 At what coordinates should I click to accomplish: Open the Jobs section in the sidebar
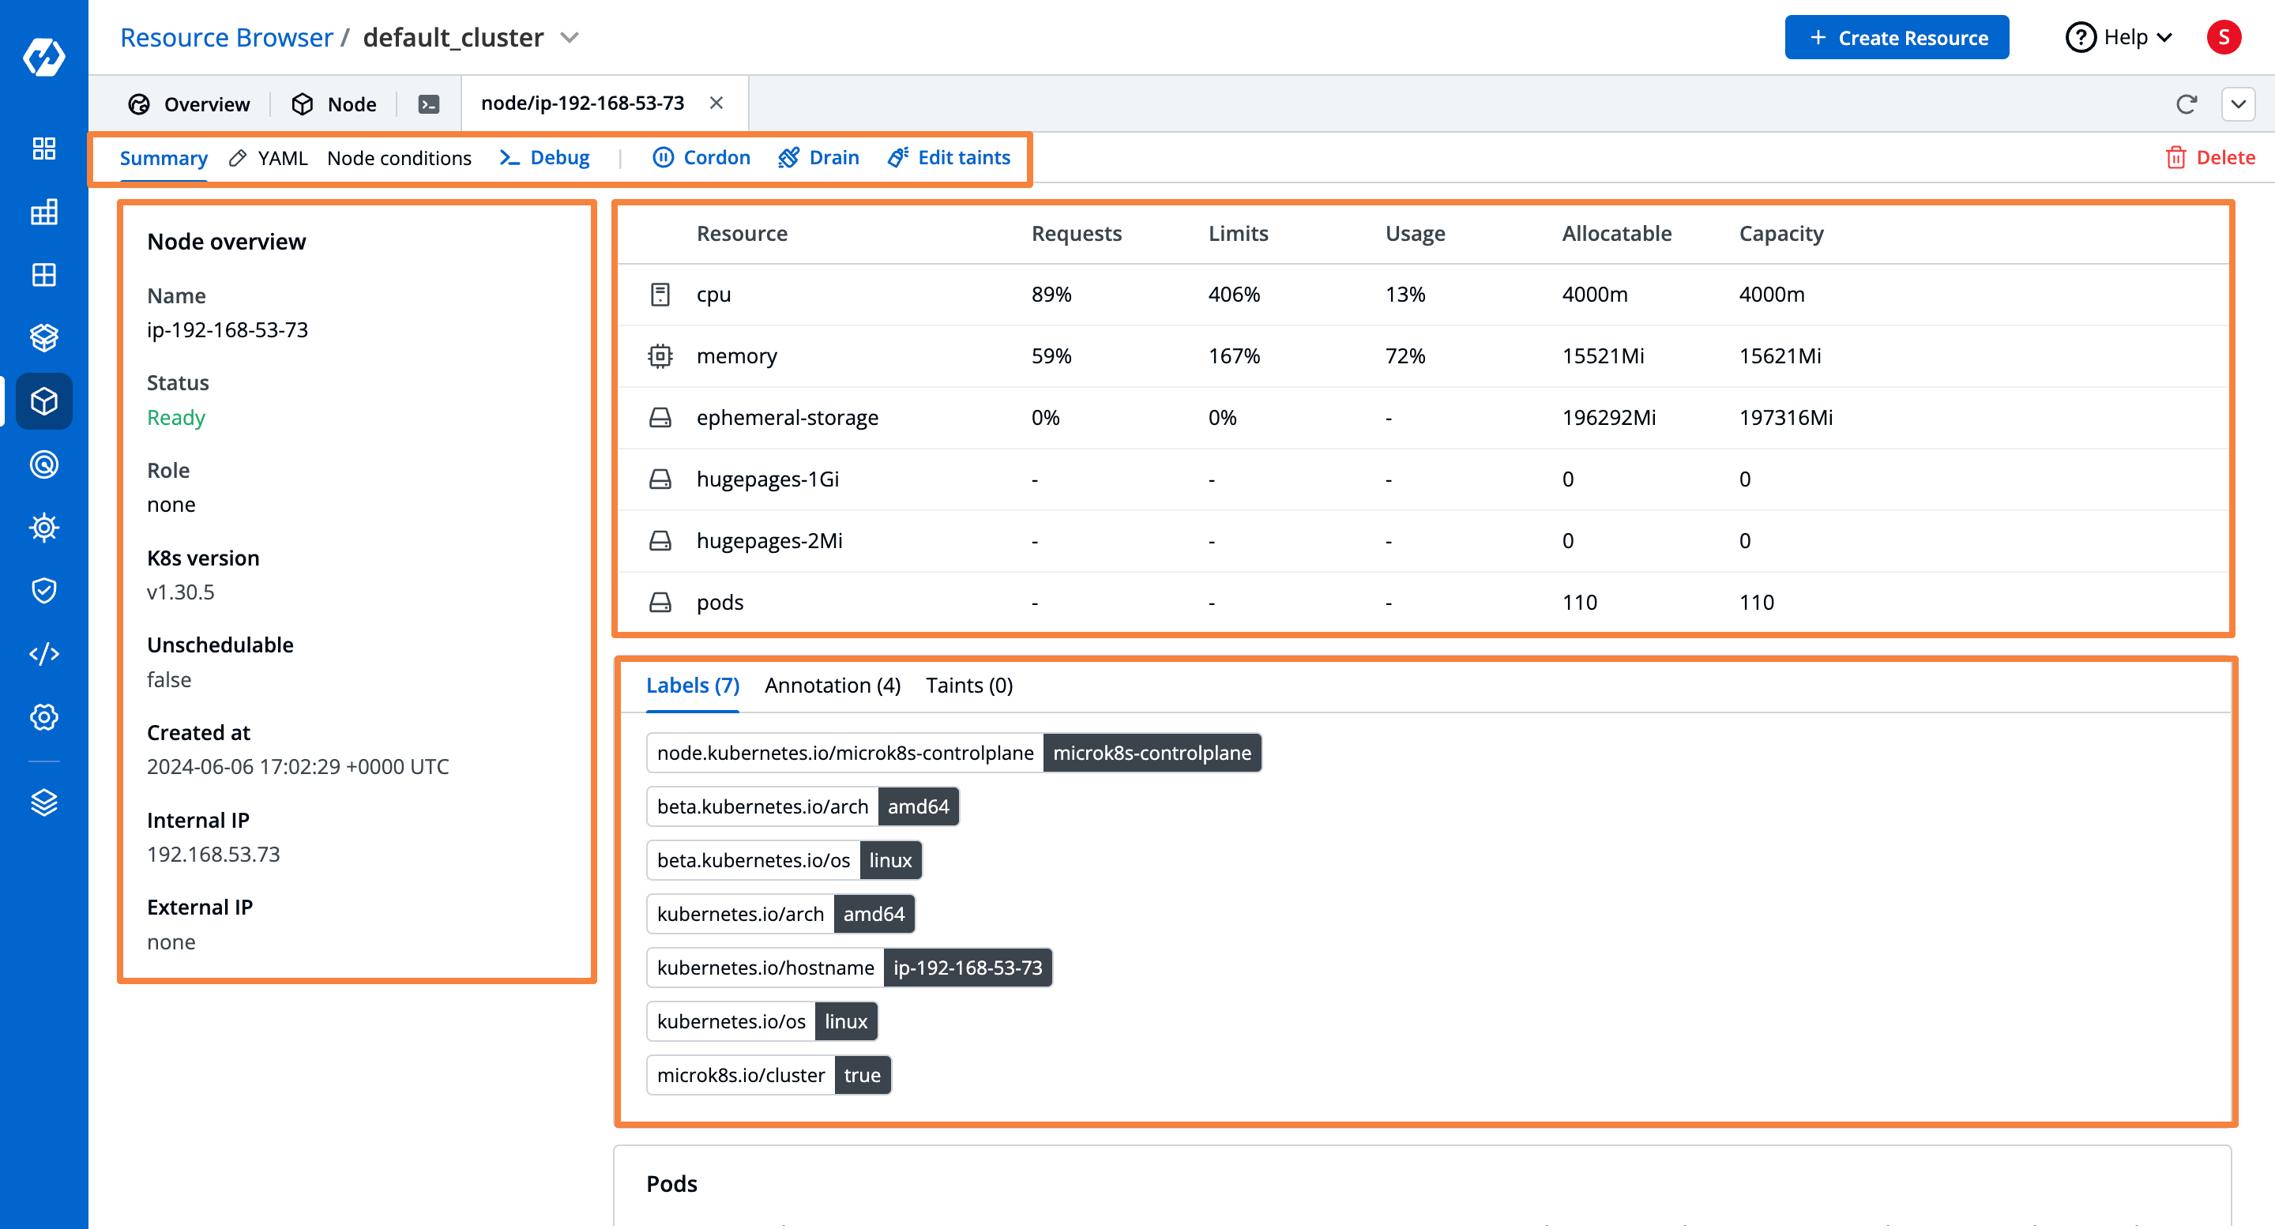pos(44,212)
